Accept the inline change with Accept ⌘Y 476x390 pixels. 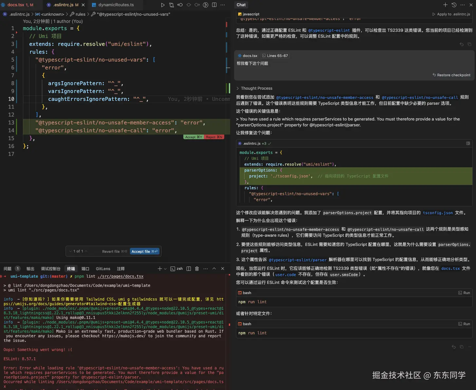click(x=193, y=137)
